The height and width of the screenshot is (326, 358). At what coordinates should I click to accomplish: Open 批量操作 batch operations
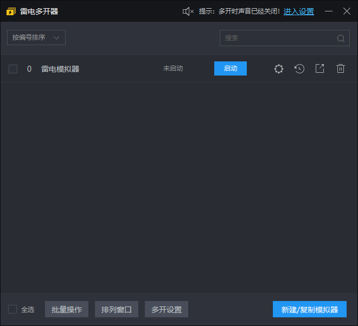(x=67, y=309)
